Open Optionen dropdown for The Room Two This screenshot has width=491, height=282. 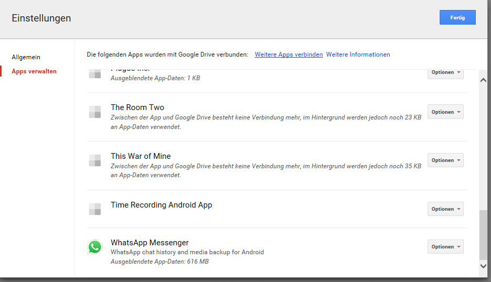pos(445,112)
